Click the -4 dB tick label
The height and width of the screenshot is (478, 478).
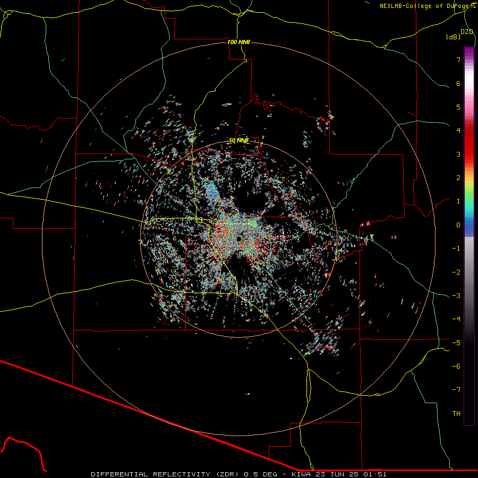click(x=456, y=319)
